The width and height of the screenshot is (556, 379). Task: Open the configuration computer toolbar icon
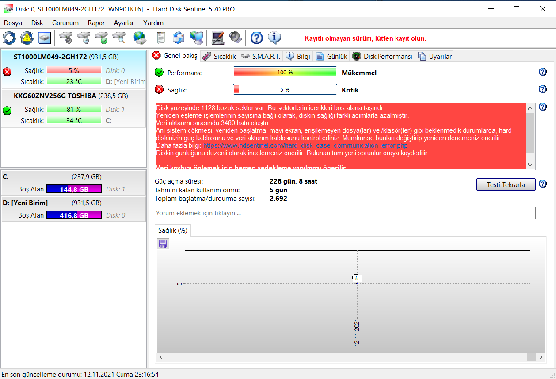(x=217, y=38)
